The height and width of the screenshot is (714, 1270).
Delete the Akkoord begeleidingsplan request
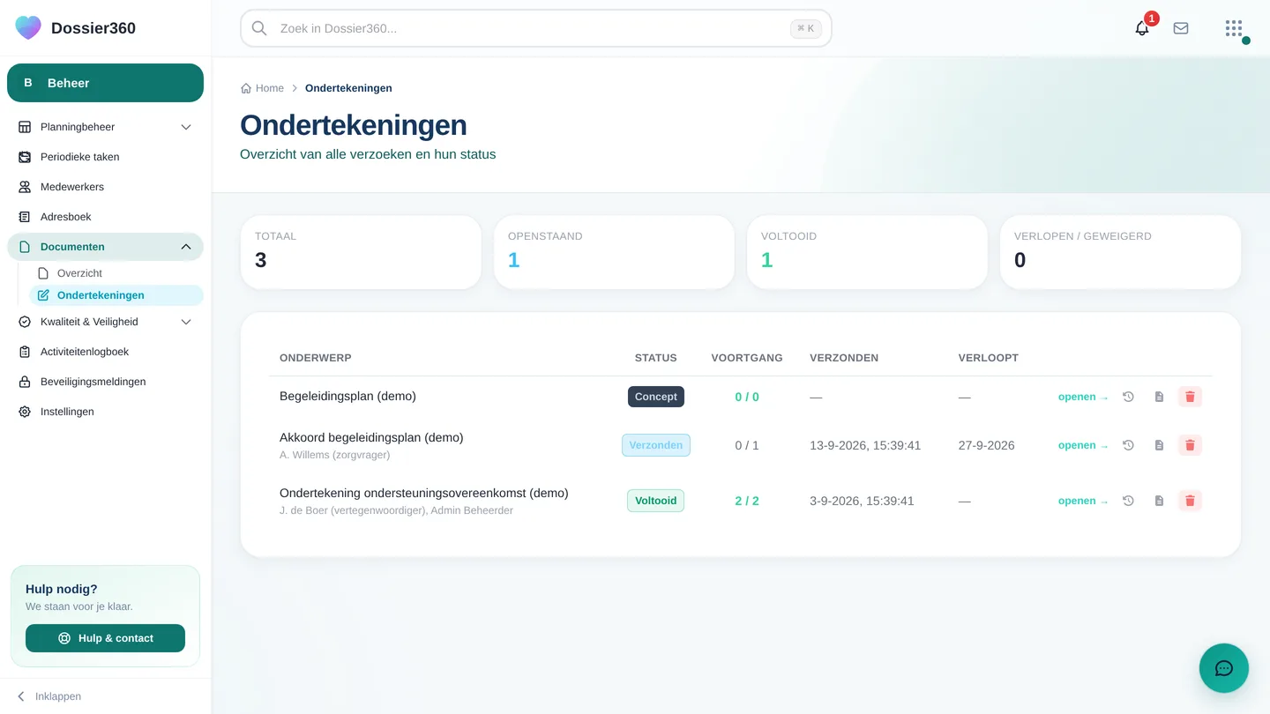(x=1190, y=445)
